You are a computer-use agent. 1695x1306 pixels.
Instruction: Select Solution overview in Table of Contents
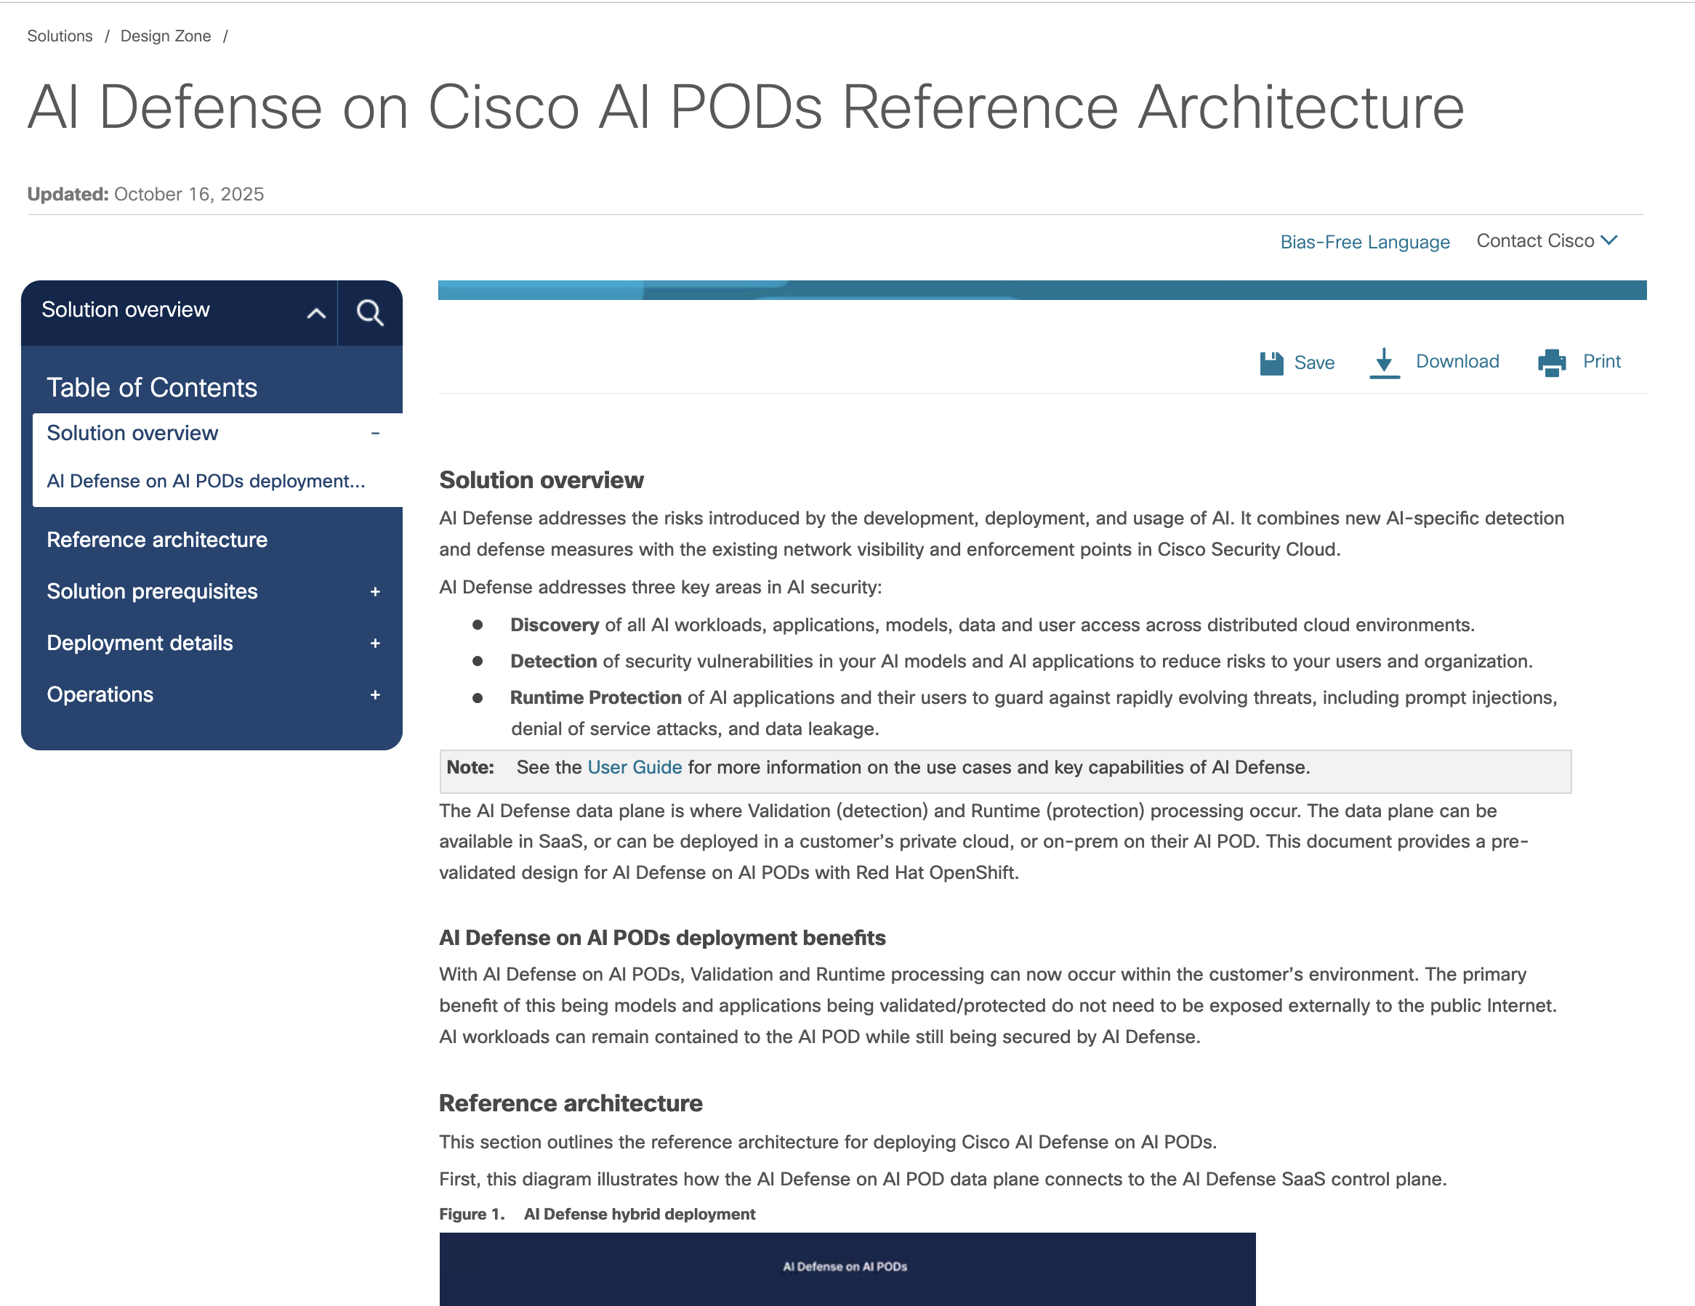(132, 434)
